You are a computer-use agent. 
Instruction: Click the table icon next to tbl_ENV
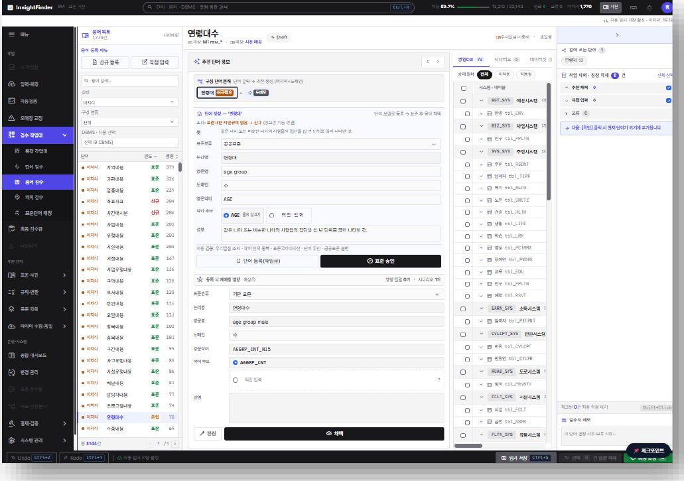489,113
